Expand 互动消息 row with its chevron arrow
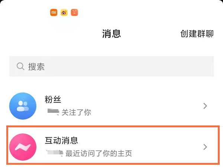This screenshot has height=167, width=223. (x=205, y=147)
